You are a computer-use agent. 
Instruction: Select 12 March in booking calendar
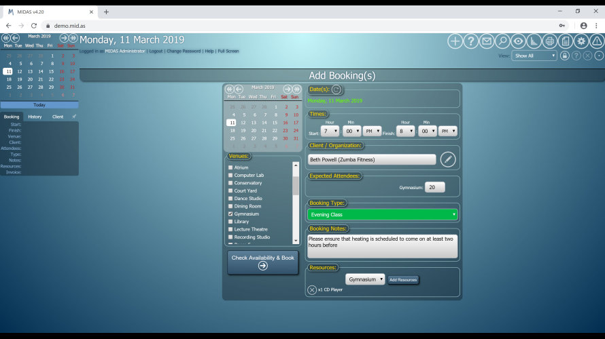(x=243, y=123)
